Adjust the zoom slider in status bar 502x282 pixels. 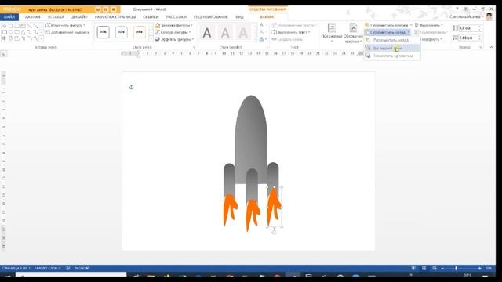pyautogui.click(x=456, y=268)
